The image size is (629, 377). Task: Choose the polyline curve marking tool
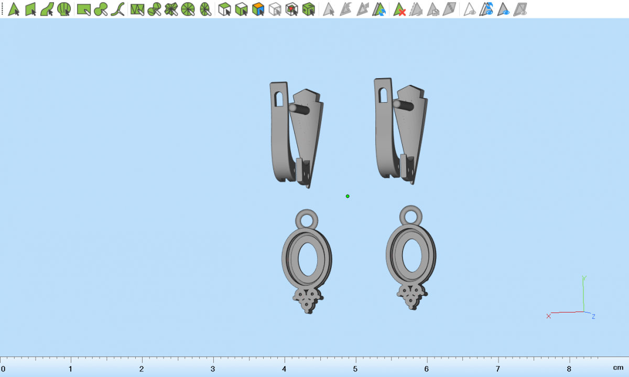tap(118, 9)
